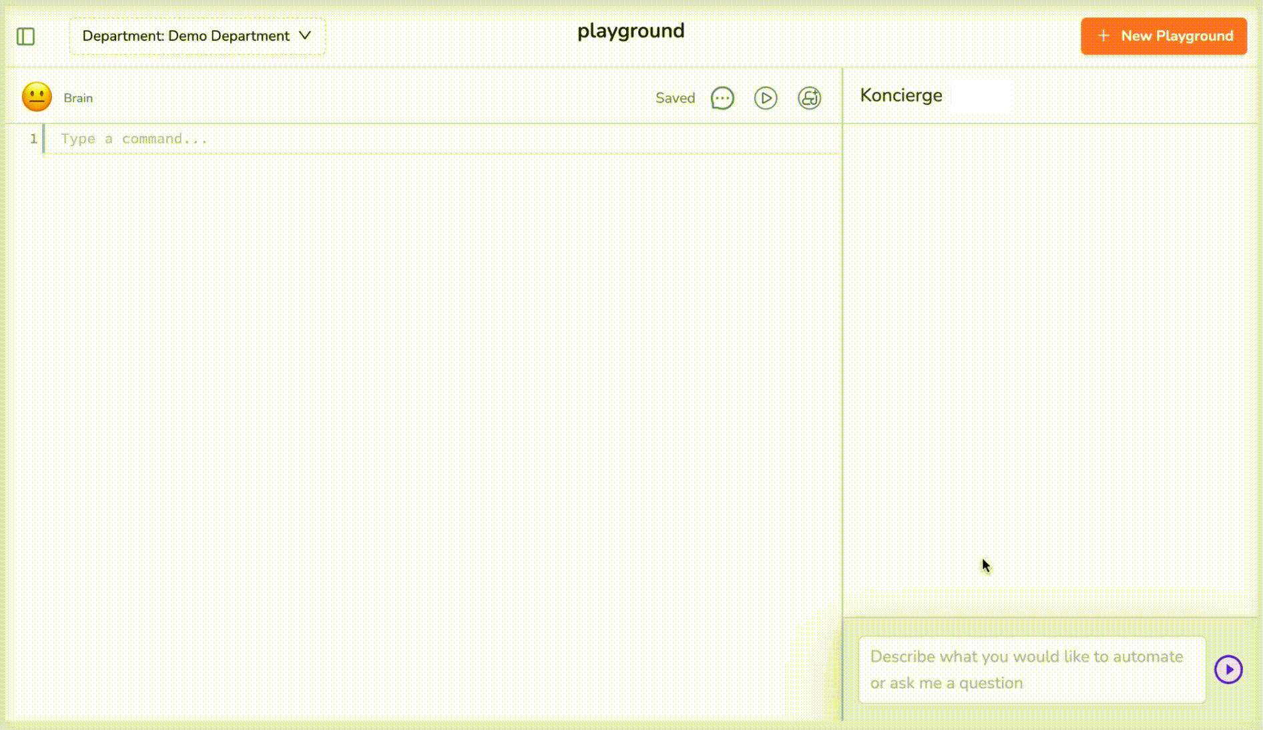Run the brain with the play icon
Viewport: 1263px width, 730px height.
coord(766,98)
